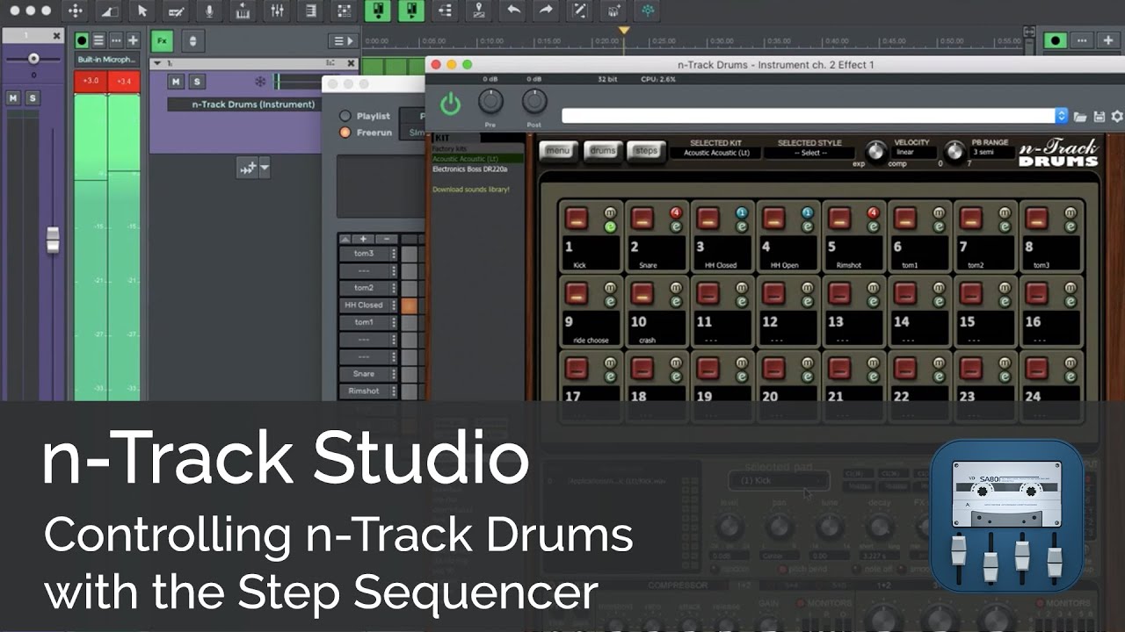The height and width of the screenshot is (632, 1125).
Task: Open the tom3 row options dots
Action: click(394, 254)
